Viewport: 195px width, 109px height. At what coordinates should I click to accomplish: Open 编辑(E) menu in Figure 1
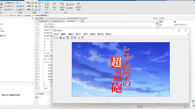pos(63,34)
